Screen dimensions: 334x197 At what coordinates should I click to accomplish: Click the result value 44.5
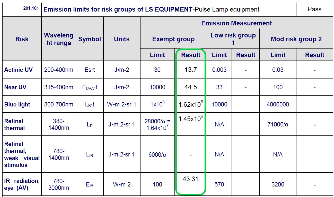pos(191,87)
